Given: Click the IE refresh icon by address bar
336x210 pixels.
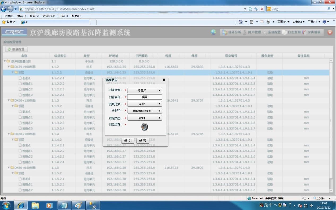Looking at the screenshot, I should [x=256, y=9].
